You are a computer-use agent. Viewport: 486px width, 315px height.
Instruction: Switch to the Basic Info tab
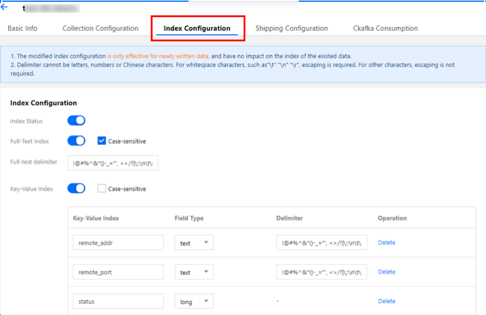coord(22,28)
